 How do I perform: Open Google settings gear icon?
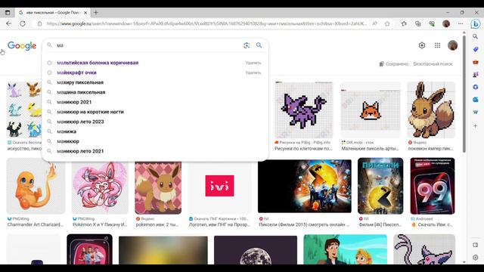click(x=422, y=45)
